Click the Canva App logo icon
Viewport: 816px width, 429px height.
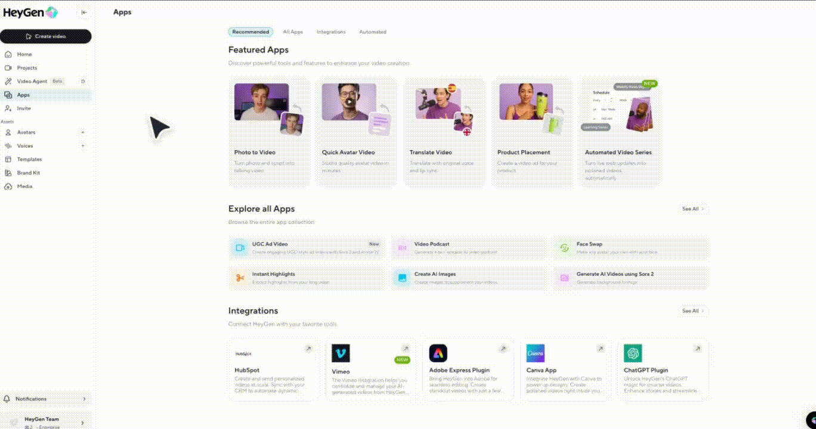pyautogui.click(x=535, y=353)
